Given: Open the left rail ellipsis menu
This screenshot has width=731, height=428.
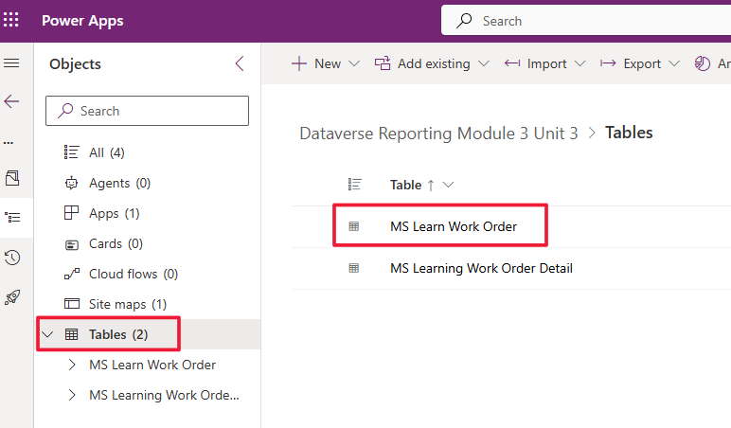Looking at the screenshot, I should coord(9,143).
